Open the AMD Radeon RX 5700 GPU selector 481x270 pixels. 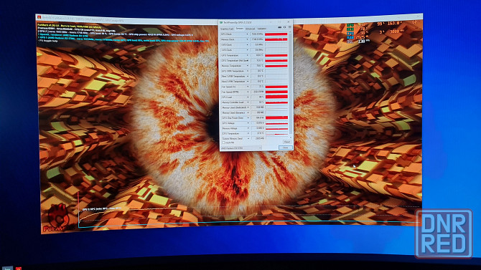tap(241, 148)
